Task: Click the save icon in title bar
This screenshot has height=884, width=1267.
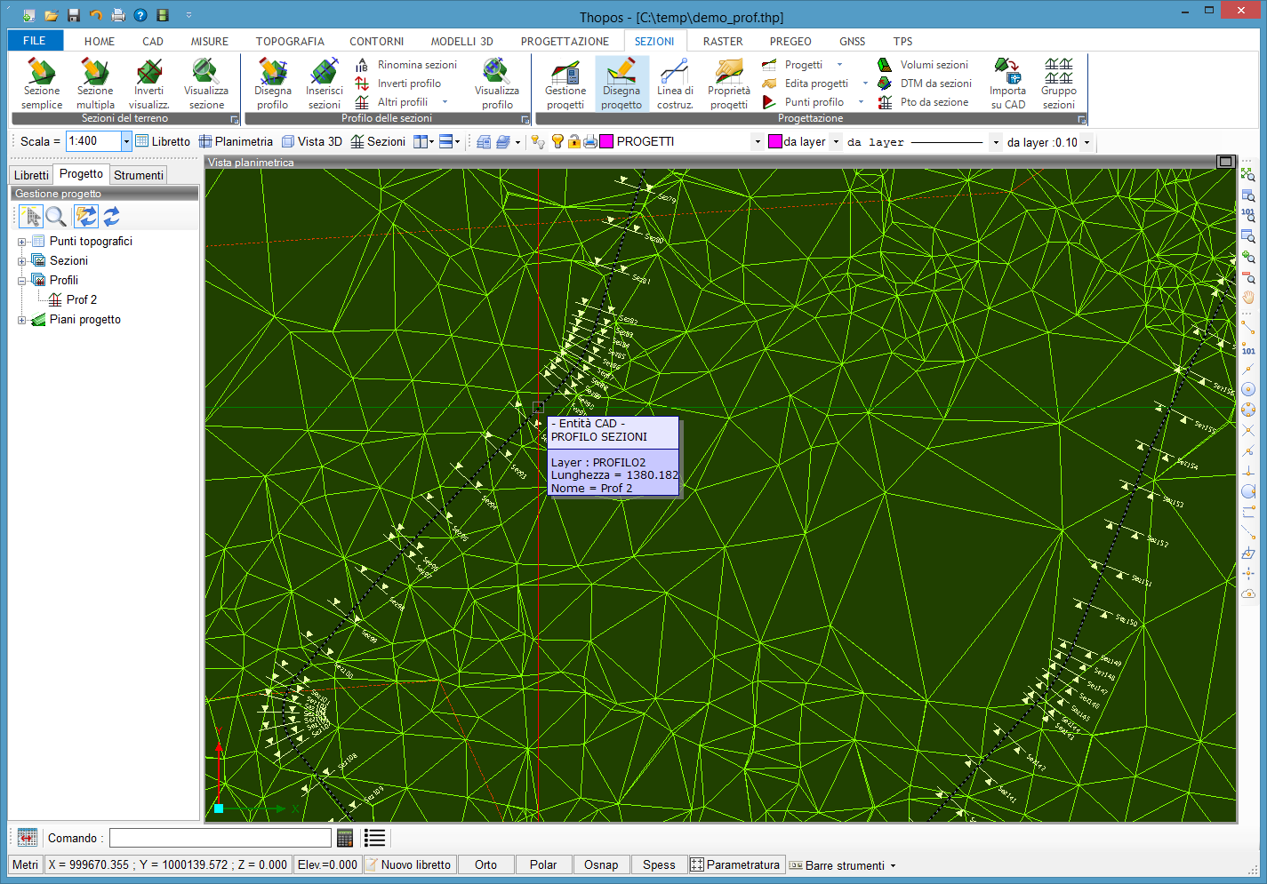Action: (74, 15)
